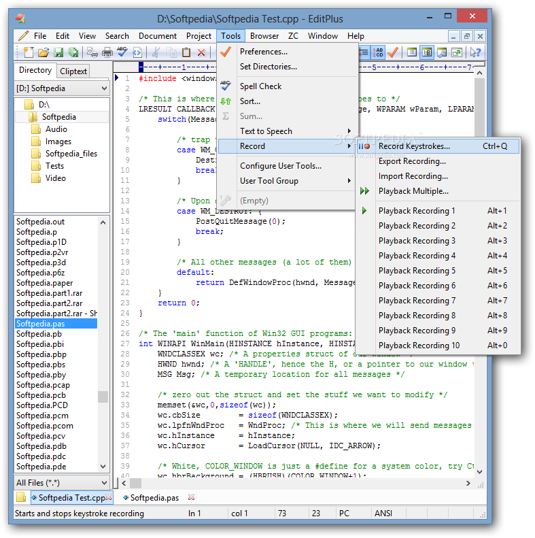
Task: Click the Context Help cursor-question icon
Action: (475, 52)
